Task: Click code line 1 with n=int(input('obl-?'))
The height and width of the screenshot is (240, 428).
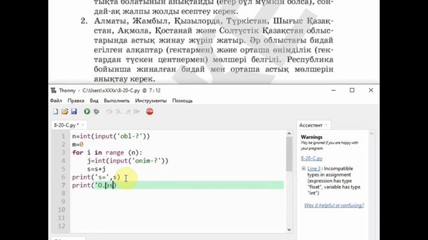Action: pyautogui.click(x=111, y=136)
